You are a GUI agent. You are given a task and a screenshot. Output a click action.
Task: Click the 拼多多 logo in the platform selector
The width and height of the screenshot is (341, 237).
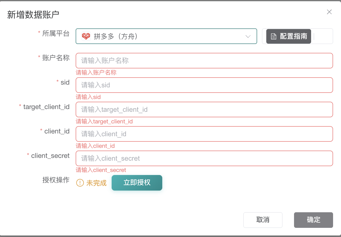coord(86,36)
